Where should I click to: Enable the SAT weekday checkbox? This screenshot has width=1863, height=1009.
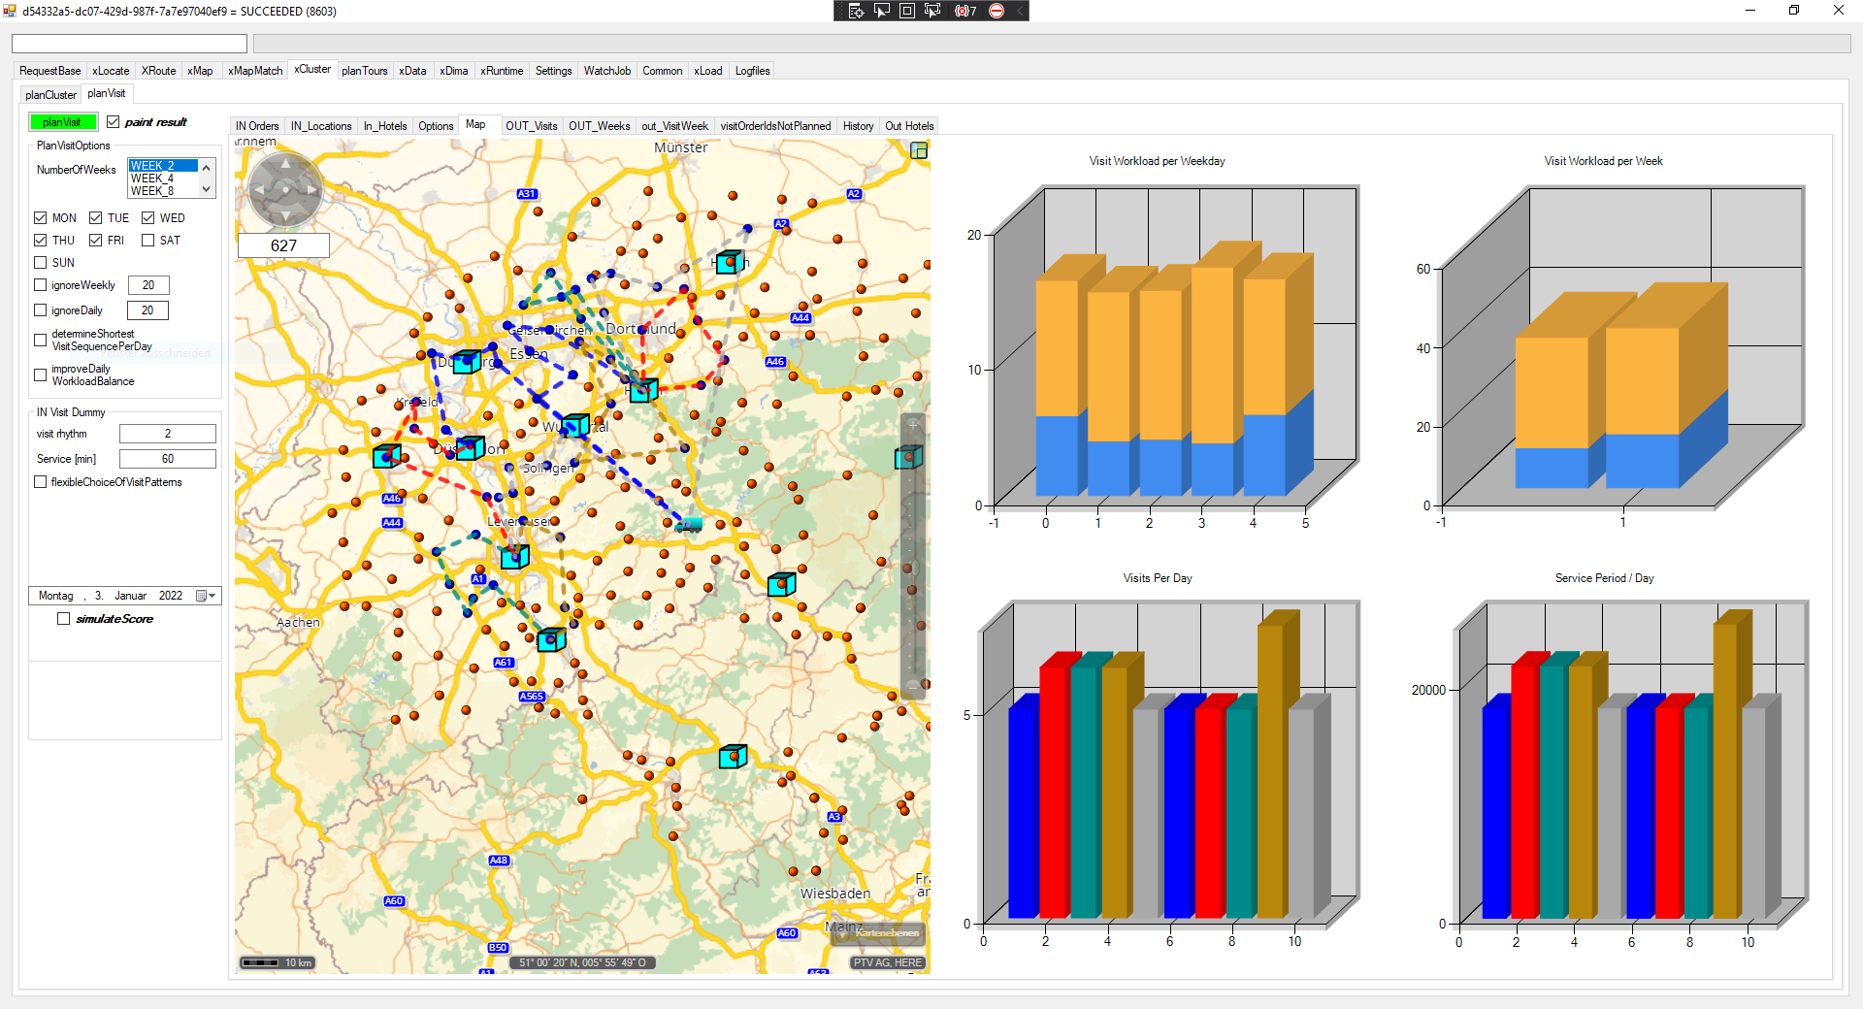point(148,241)
